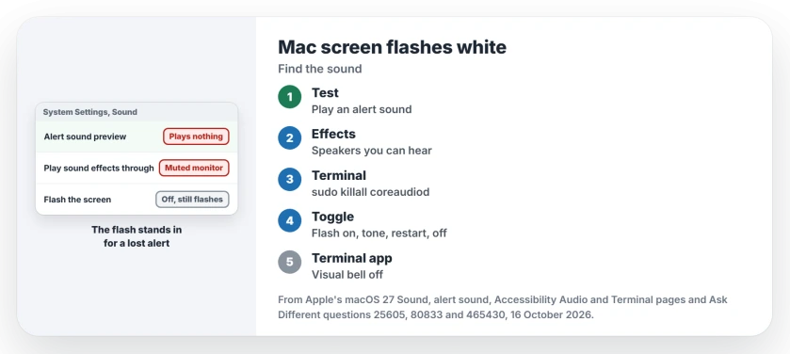The height and width of the screenshot is (354, 790).
Task: Click blue step 2 circle
Action: pos(290,138)
